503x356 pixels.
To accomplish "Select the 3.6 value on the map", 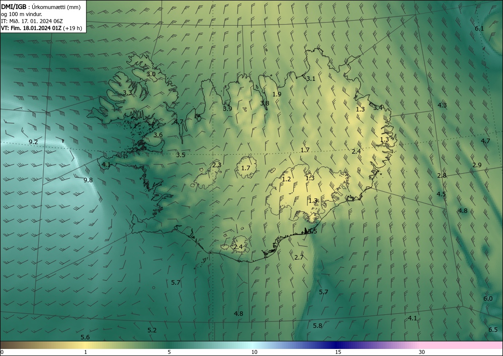I will 158,135.
